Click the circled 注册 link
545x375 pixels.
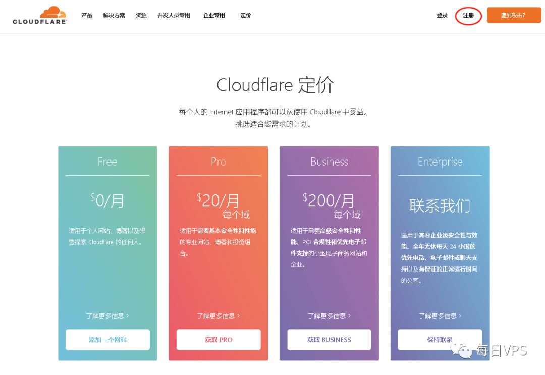468,16
